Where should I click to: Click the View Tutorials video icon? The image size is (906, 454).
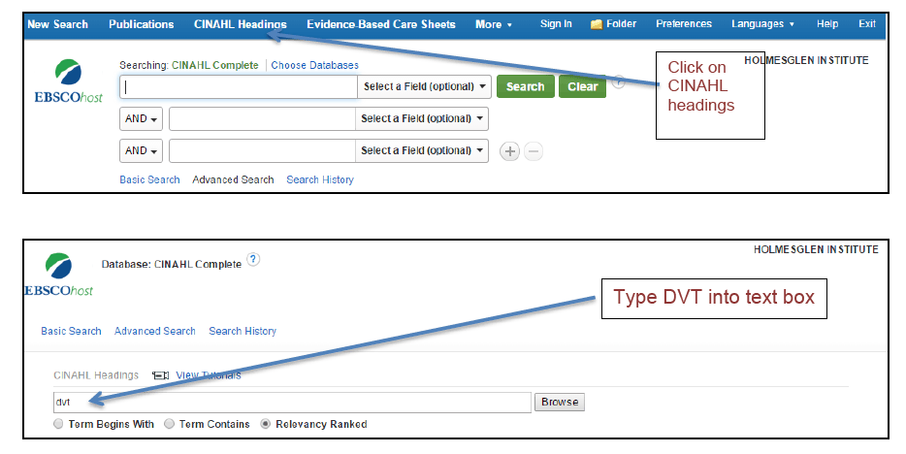pyautogui.click(x=161, y=375)
